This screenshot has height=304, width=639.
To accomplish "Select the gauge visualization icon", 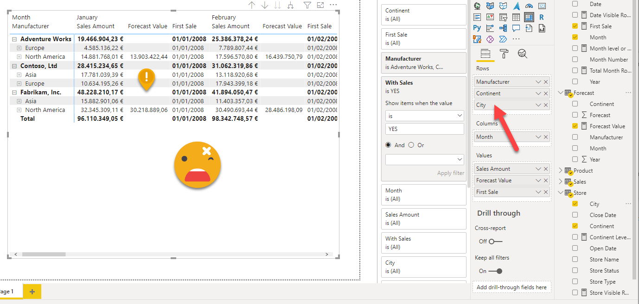I will 529,6.
